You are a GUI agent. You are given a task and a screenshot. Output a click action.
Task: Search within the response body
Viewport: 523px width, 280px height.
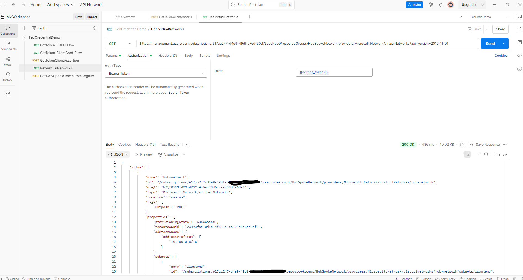tap(486, 154)
